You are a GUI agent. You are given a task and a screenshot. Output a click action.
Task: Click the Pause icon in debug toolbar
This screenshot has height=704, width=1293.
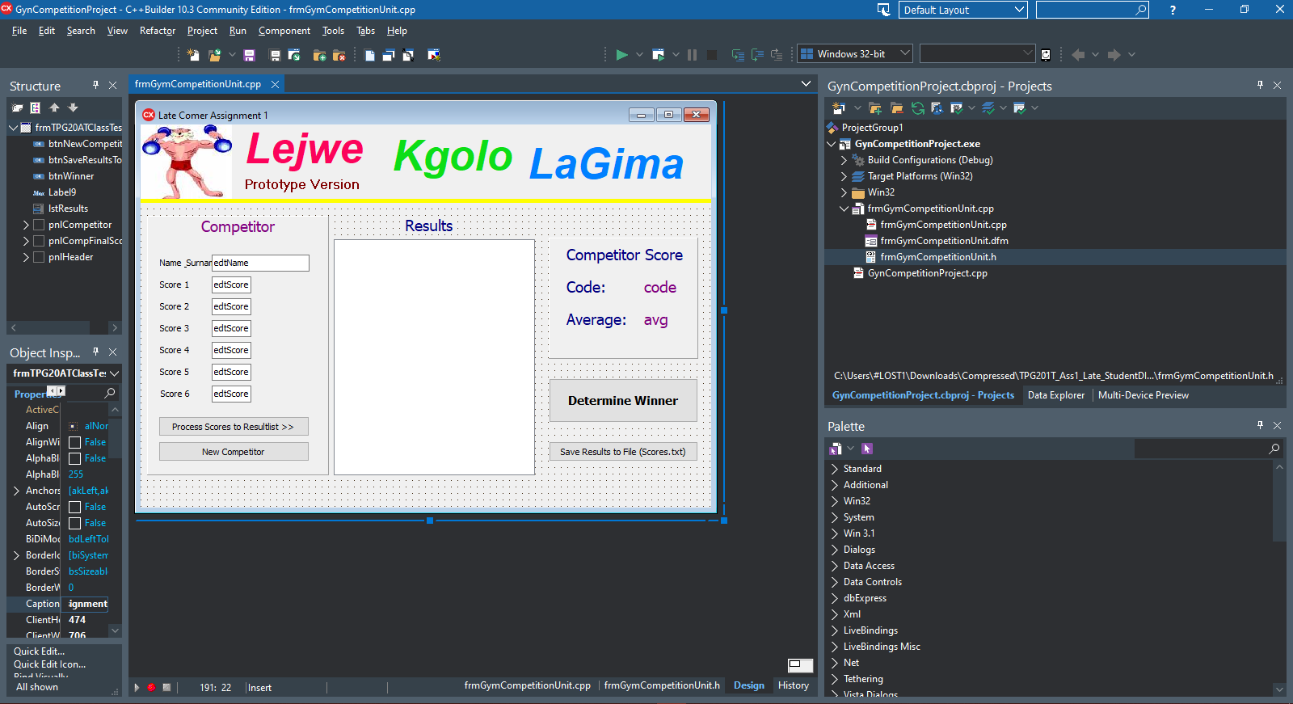click(692, 55)
